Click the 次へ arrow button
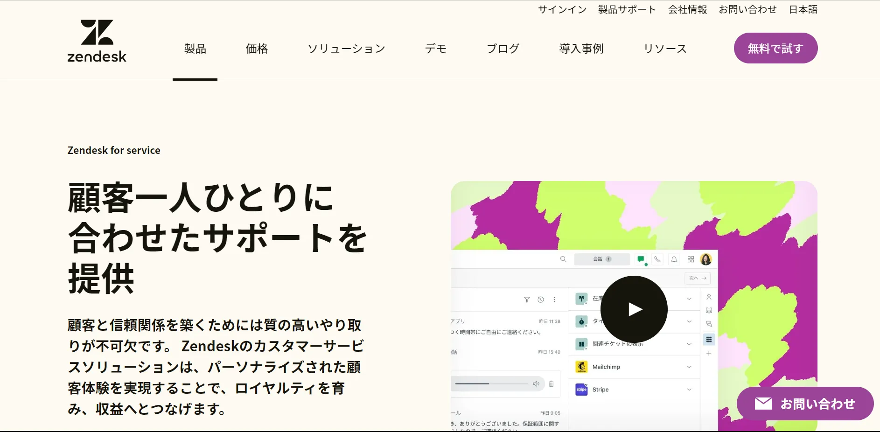The width and height of the screenshot is (880, 432). [698, 278]
